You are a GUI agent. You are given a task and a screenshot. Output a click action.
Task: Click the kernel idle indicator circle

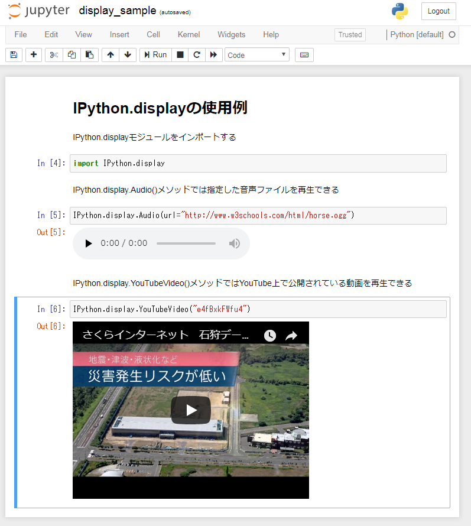point(452,34)
